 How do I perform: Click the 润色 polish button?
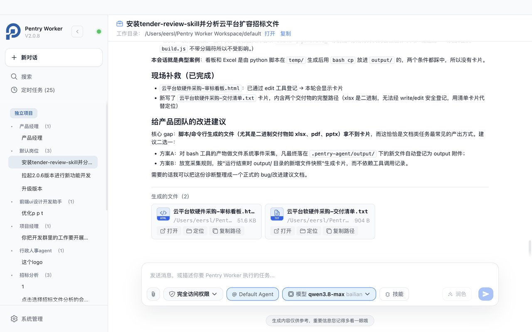coord(457,294)
